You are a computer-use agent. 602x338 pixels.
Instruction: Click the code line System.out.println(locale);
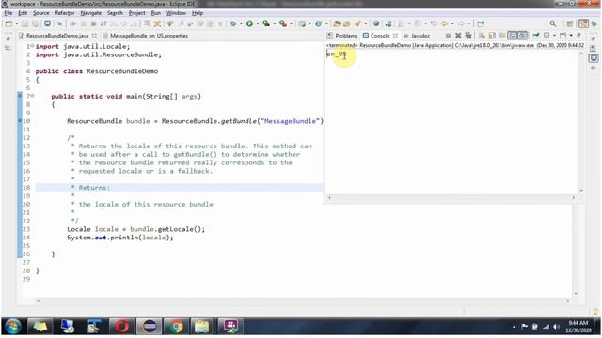[120, 238]
